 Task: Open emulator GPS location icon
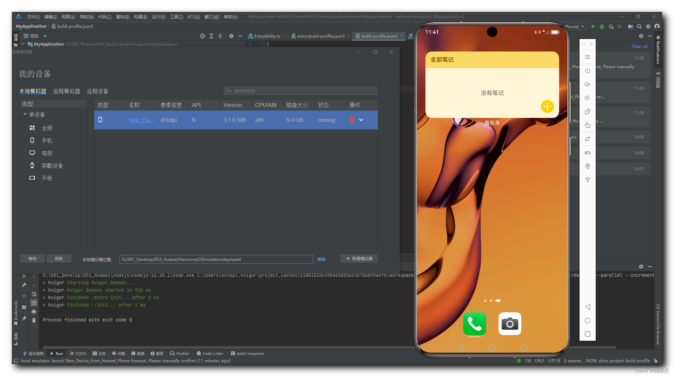pos(588,166)
